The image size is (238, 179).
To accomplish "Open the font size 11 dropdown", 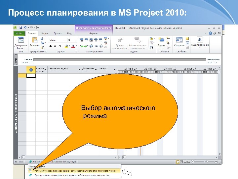I will [x=76, y=40].
